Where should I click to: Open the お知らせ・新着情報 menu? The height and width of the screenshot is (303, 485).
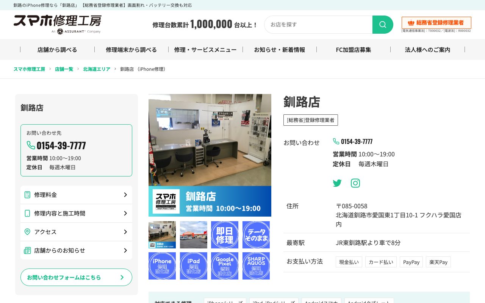pyautogui.click(x=280, y=50)
